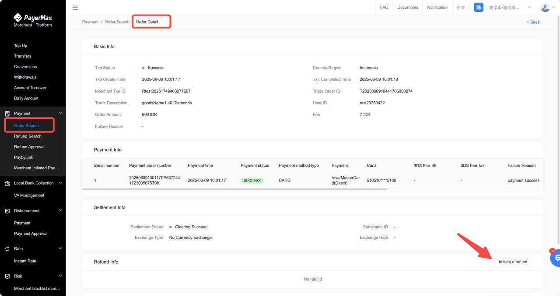
Task: Click Txn Completed Time 2025-06-09 10:01:18
Action: 379,79
